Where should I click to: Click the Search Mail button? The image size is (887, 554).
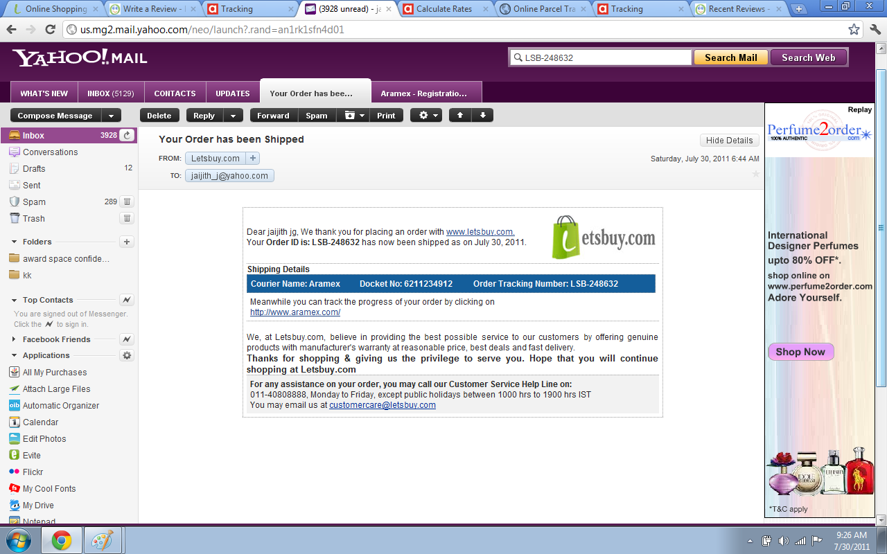coord(730,57)
